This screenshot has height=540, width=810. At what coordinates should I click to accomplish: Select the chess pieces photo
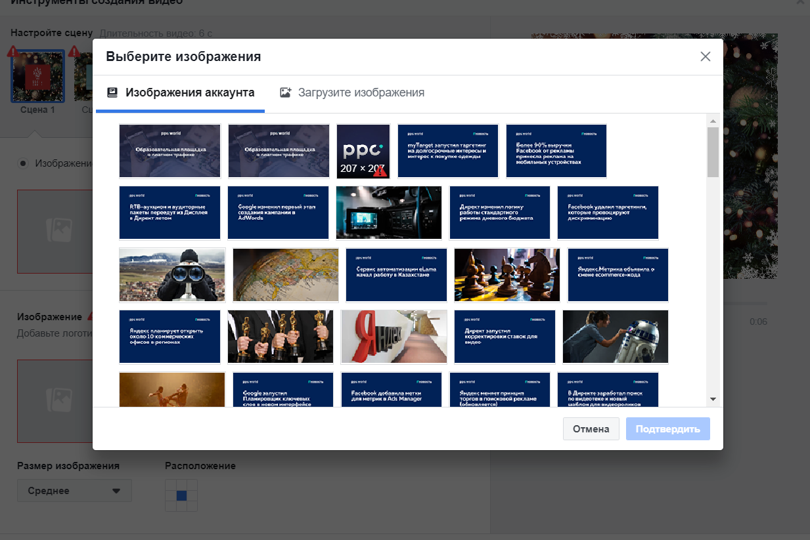click(507, 275)
